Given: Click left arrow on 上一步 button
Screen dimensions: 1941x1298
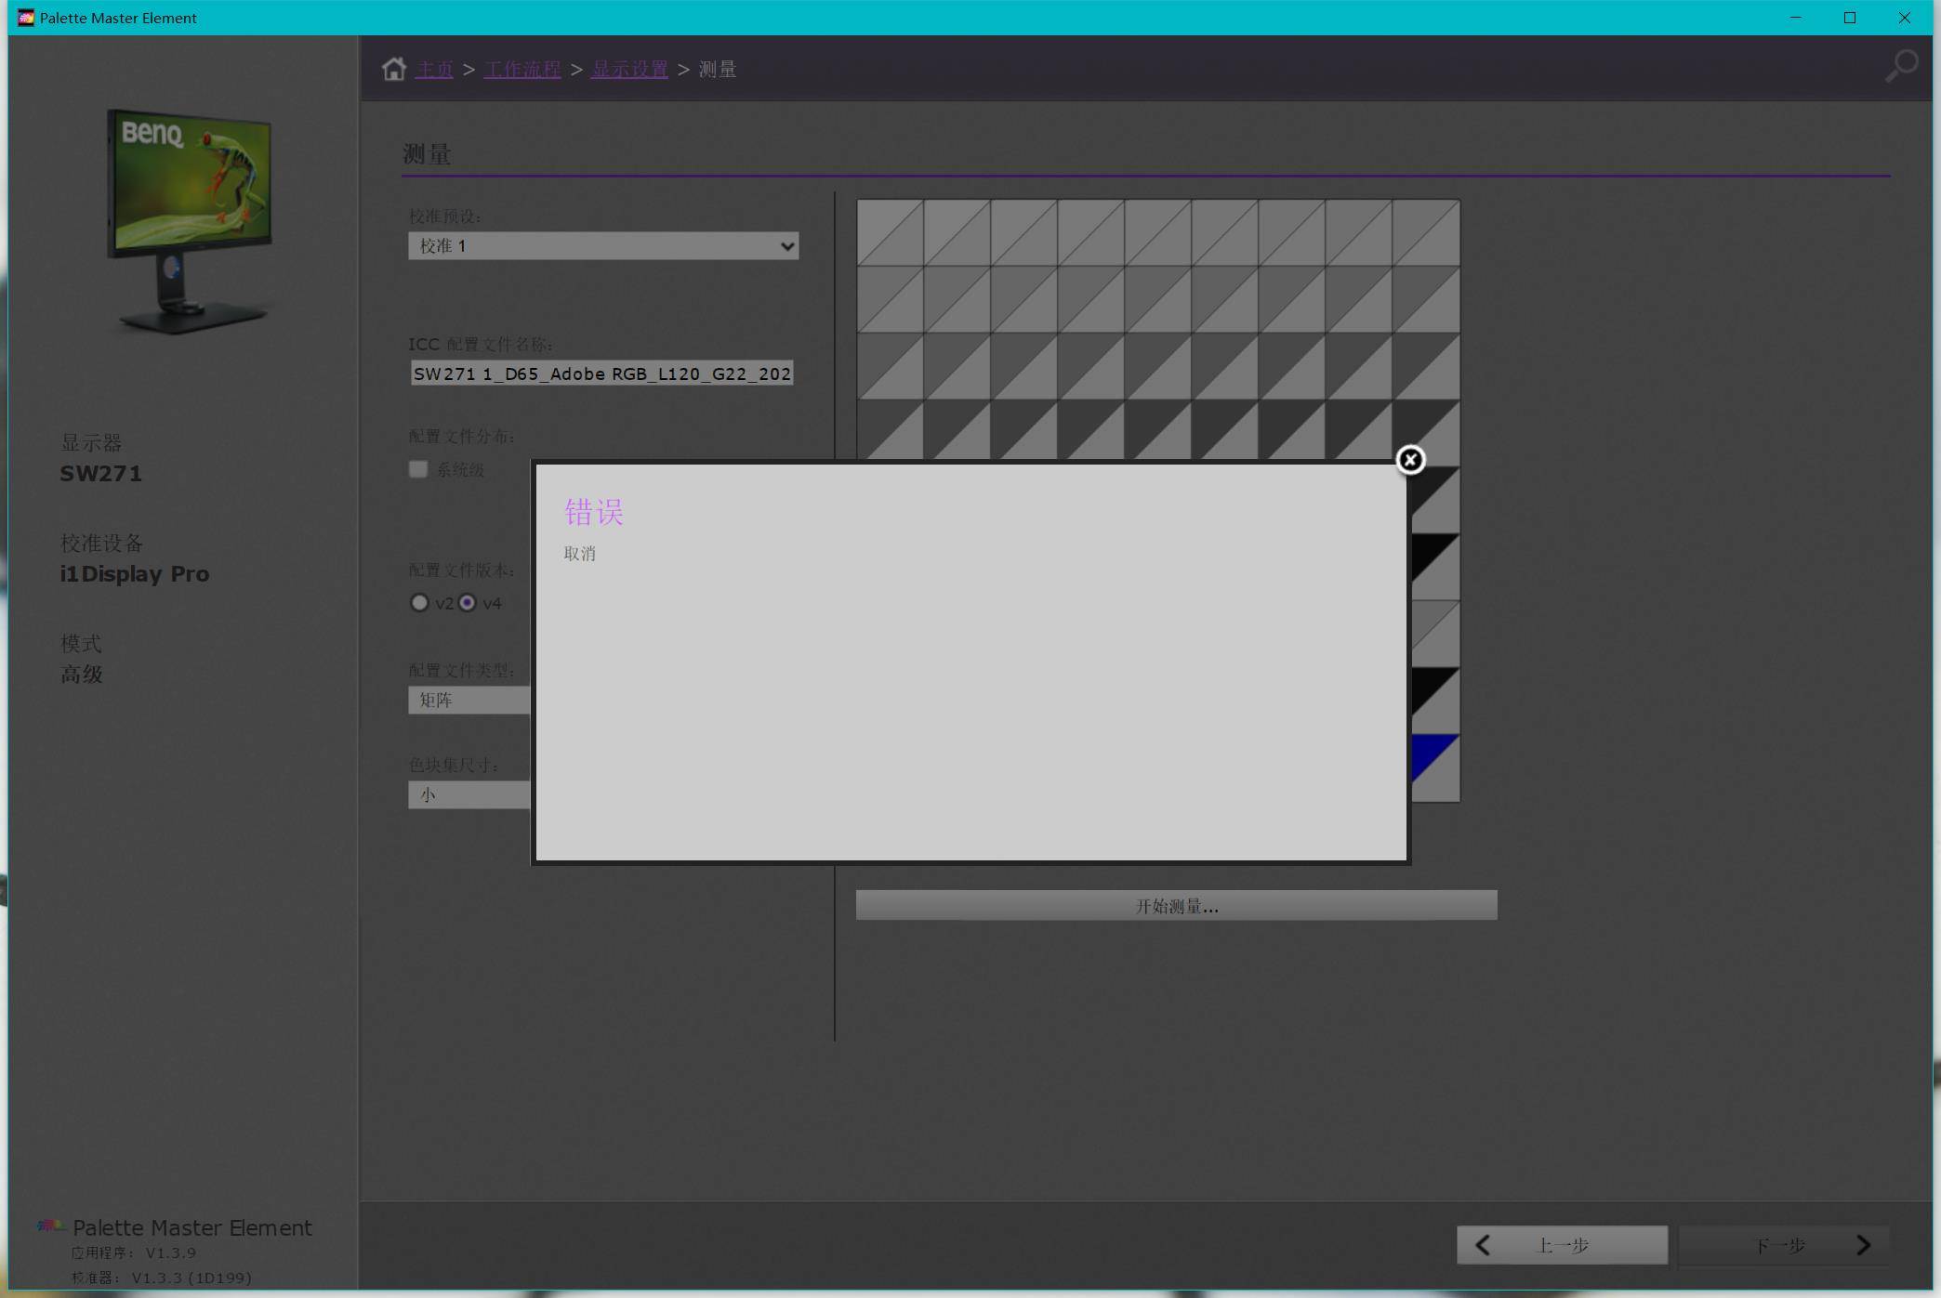Looking at the screenshot, I should click(1484, 1245).
